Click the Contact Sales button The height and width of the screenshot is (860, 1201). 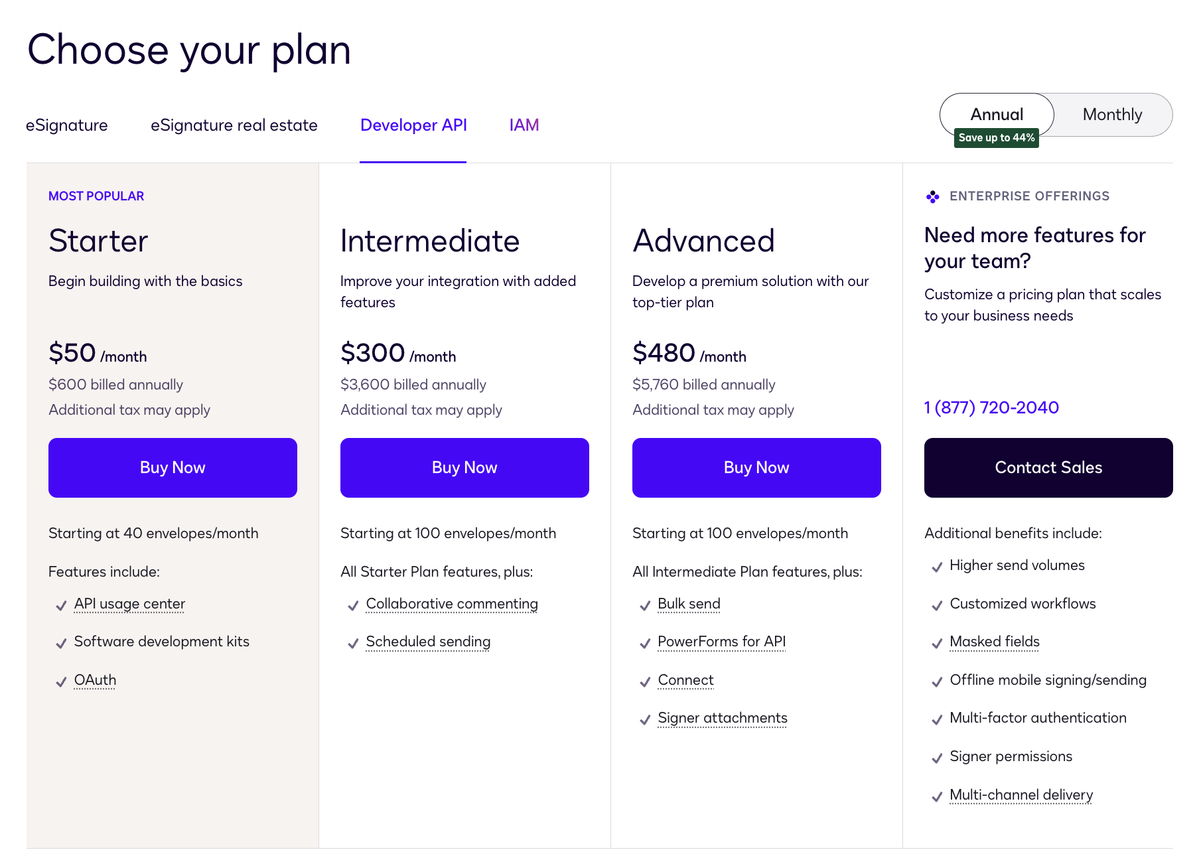point(1048,468)
